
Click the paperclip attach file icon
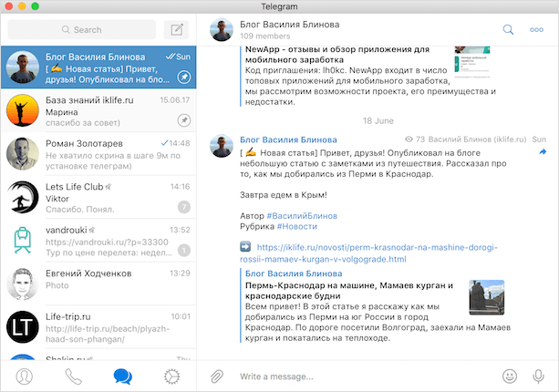pos(217,377)
